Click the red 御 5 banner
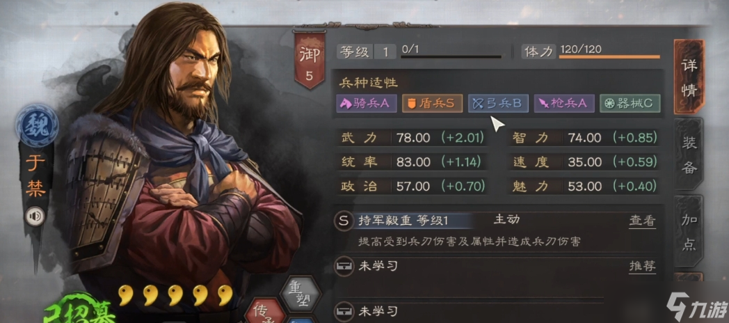This screenshot has height=323, width=729. (x=309, y=60)
